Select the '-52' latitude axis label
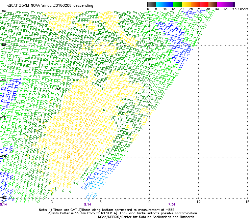Image resolution: width=250 pixels, height=219 pixels. (x=3, y=44)
